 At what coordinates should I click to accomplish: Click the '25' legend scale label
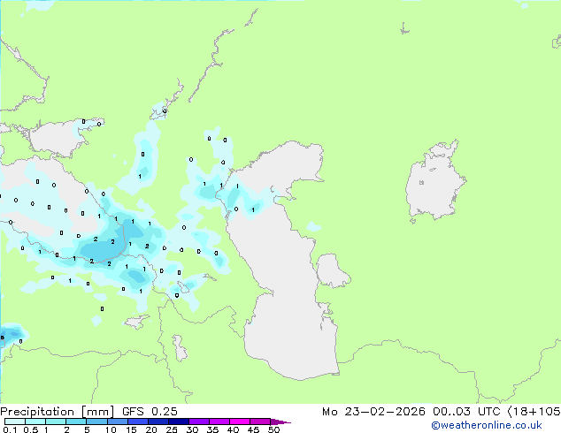click(172, 429)
